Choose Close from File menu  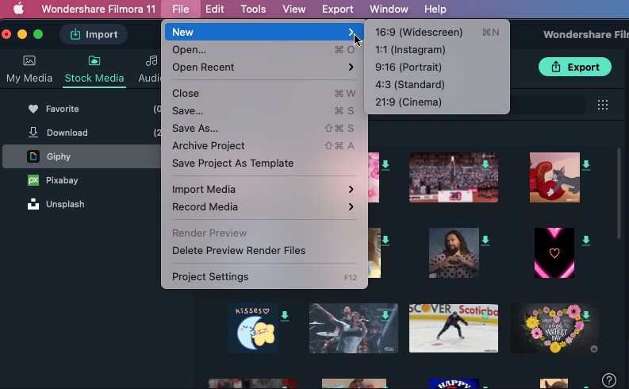pos(264,93)
